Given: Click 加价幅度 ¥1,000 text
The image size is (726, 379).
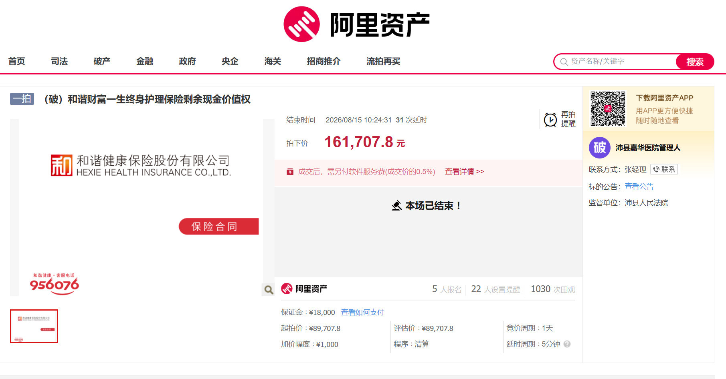Looking at the screenshot, I should click(309, 344).
